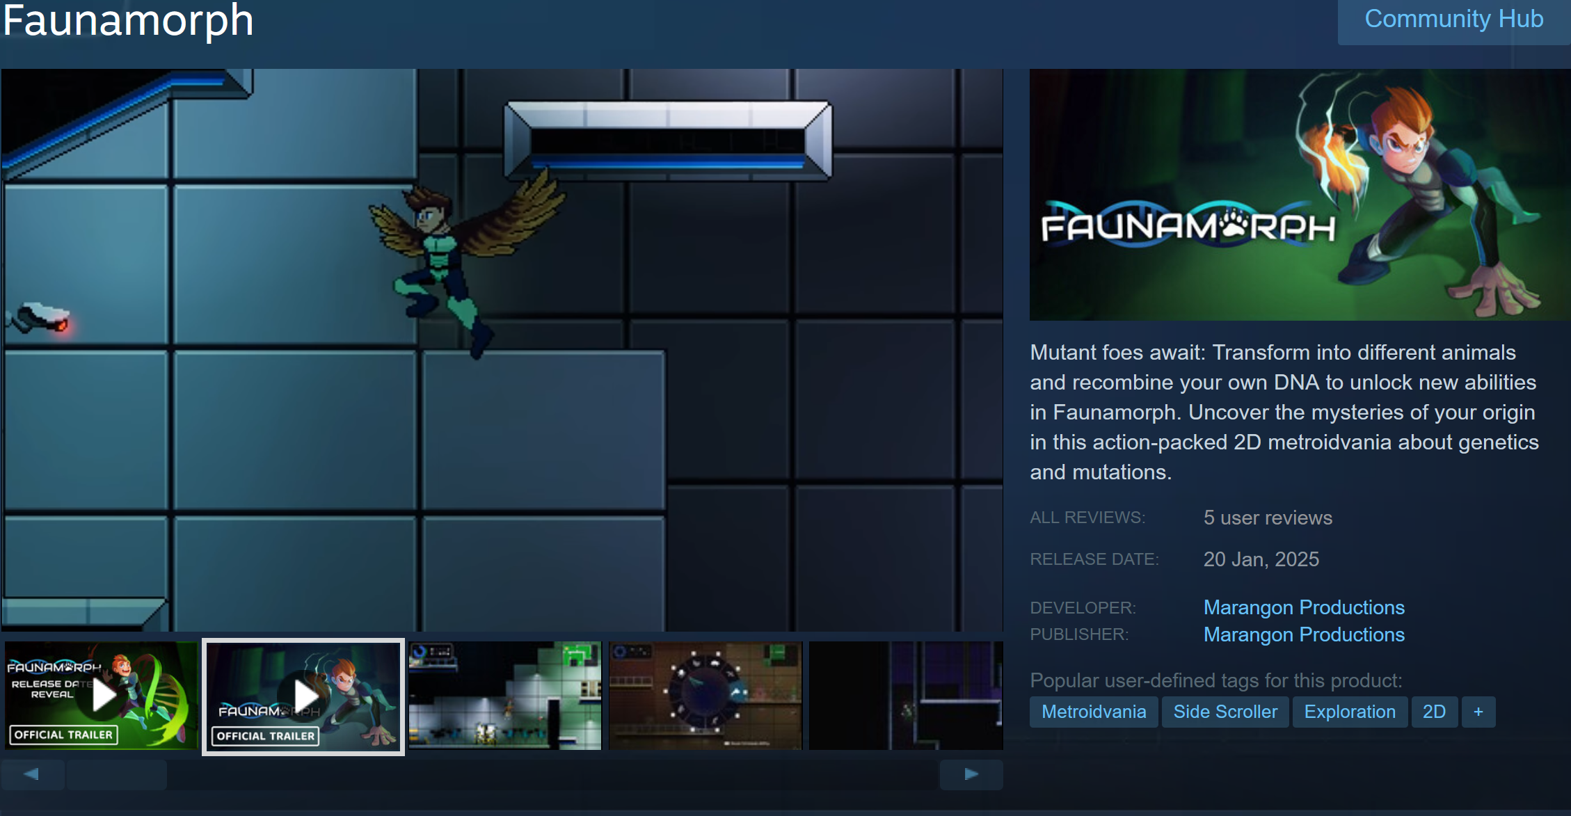Image resolution: width=1571 pixels, height=816 pixels.
Task: Click 'Popular user-defined tags for this product' text
Action: point(1216,680)
